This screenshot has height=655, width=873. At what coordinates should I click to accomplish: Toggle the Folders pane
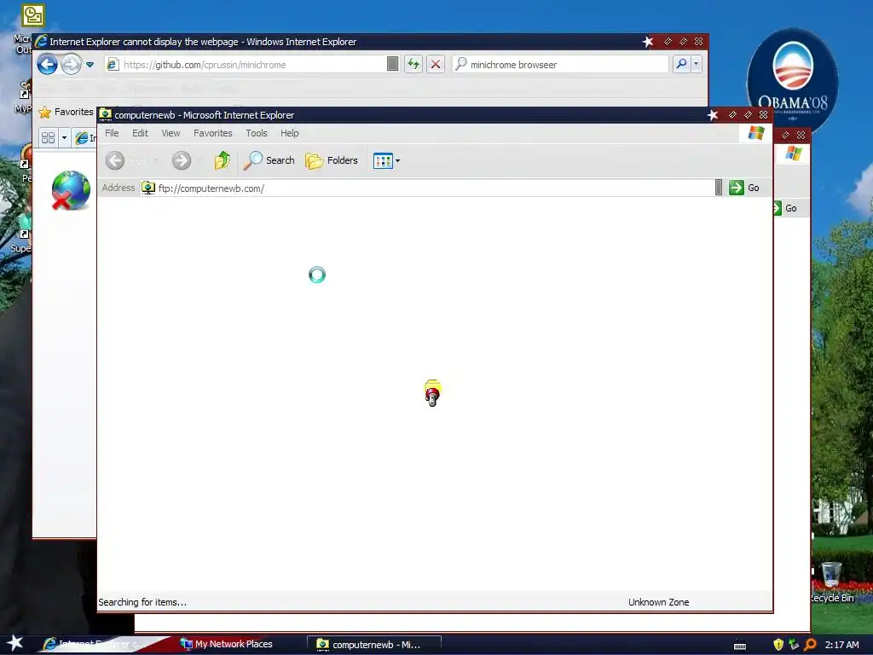pyautogui.click(x=332, y=160)
